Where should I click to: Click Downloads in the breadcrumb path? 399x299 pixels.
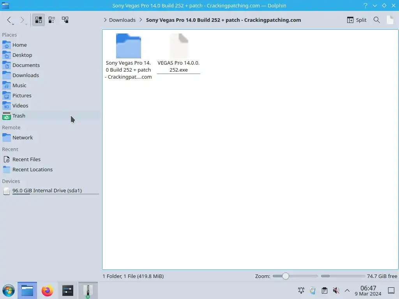click(x=122, y=20)
